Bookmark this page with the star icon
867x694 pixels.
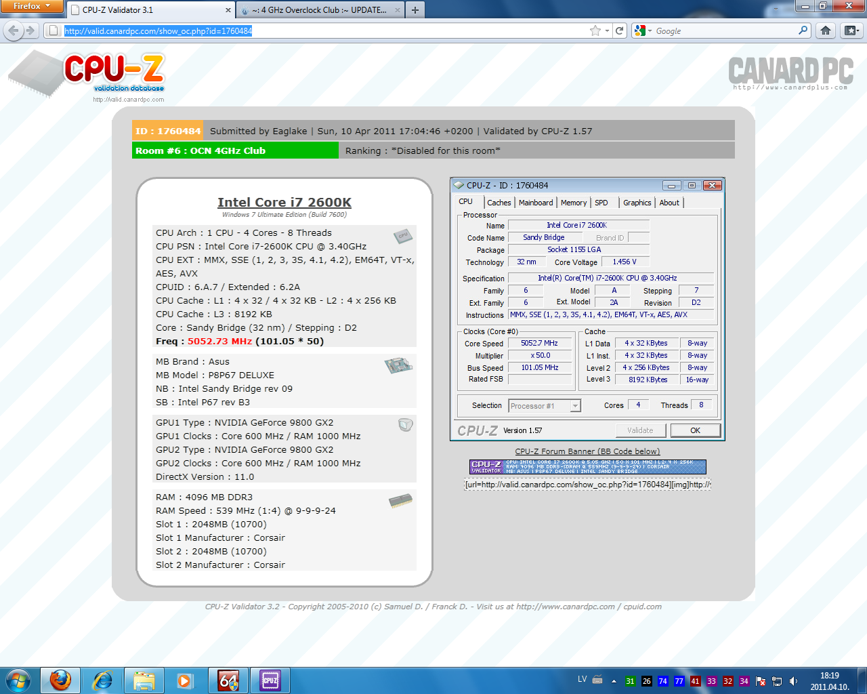595,30
